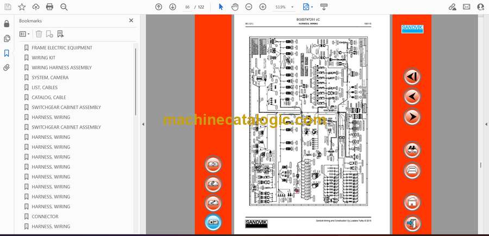Click the black SANDVIK logo at page footer
The image size is (489, 236).
pyautogui.click(x=256, y=224)
